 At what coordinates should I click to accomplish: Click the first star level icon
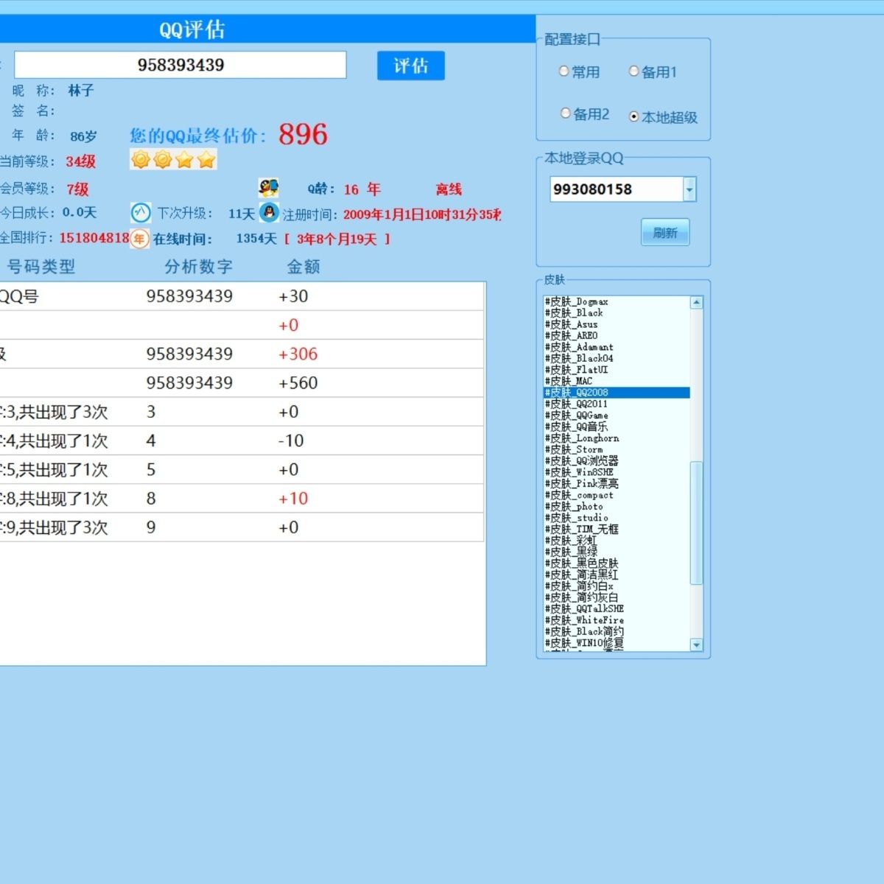point(184,159)
